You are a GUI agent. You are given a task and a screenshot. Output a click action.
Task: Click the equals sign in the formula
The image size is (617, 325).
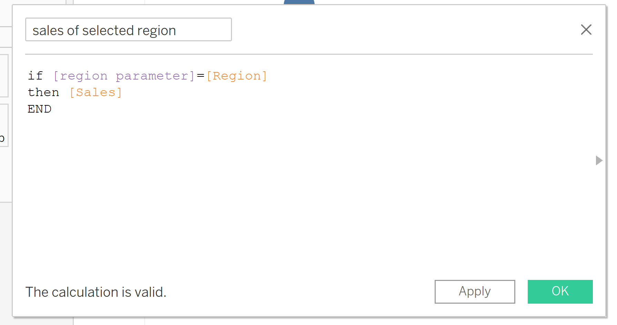click(x=201, y=76)
